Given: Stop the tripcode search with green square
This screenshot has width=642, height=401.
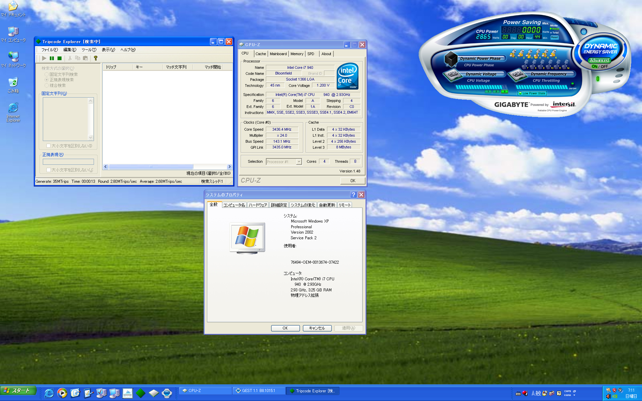Looking at the screenshot, I should point(60,58).
